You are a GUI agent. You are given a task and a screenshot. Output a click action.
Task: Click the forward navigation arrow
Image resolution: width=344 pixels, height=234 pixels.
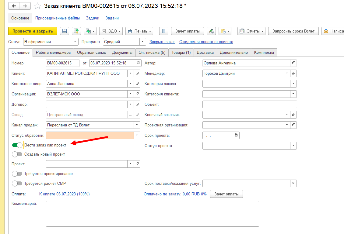click(x=25, y=6)
